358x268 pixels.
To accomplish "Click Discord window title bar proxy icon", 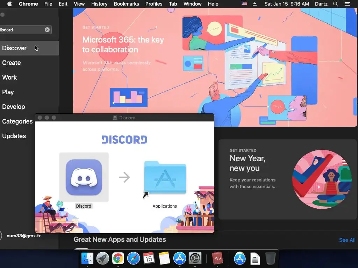I will point(115,118).
